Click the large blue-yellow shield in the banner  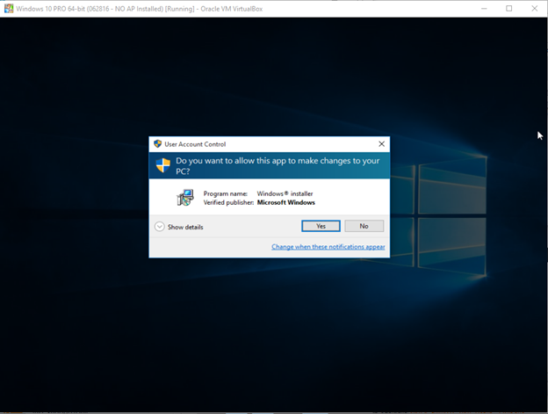pos(162,165)
